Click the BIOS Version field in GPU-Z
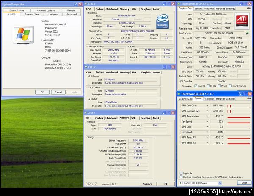 coord(219,33)
